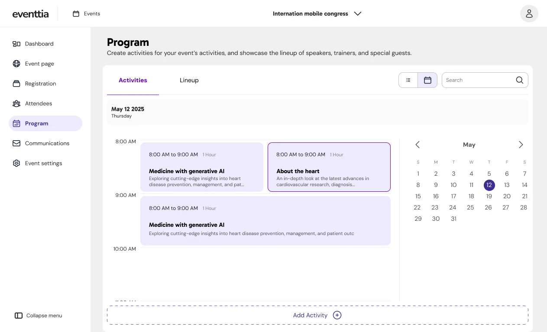Click the Collapse menu label
Screen dimensions: 547x332
[44, 316]
